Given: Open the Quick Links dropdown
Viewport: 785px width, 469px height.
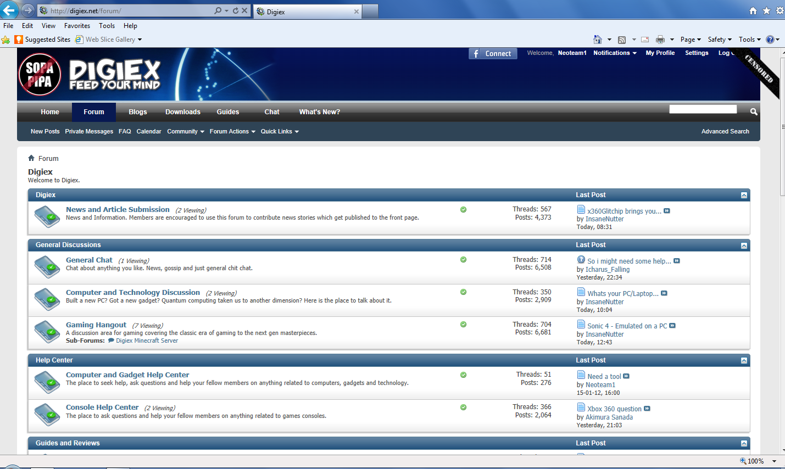Looking at the screenshot, I should pos(280,131).
